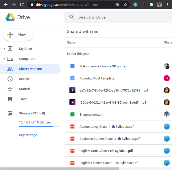
Task: Select Accountancy Class 11th Syllabus.pdf name
Action: point(107,127)
